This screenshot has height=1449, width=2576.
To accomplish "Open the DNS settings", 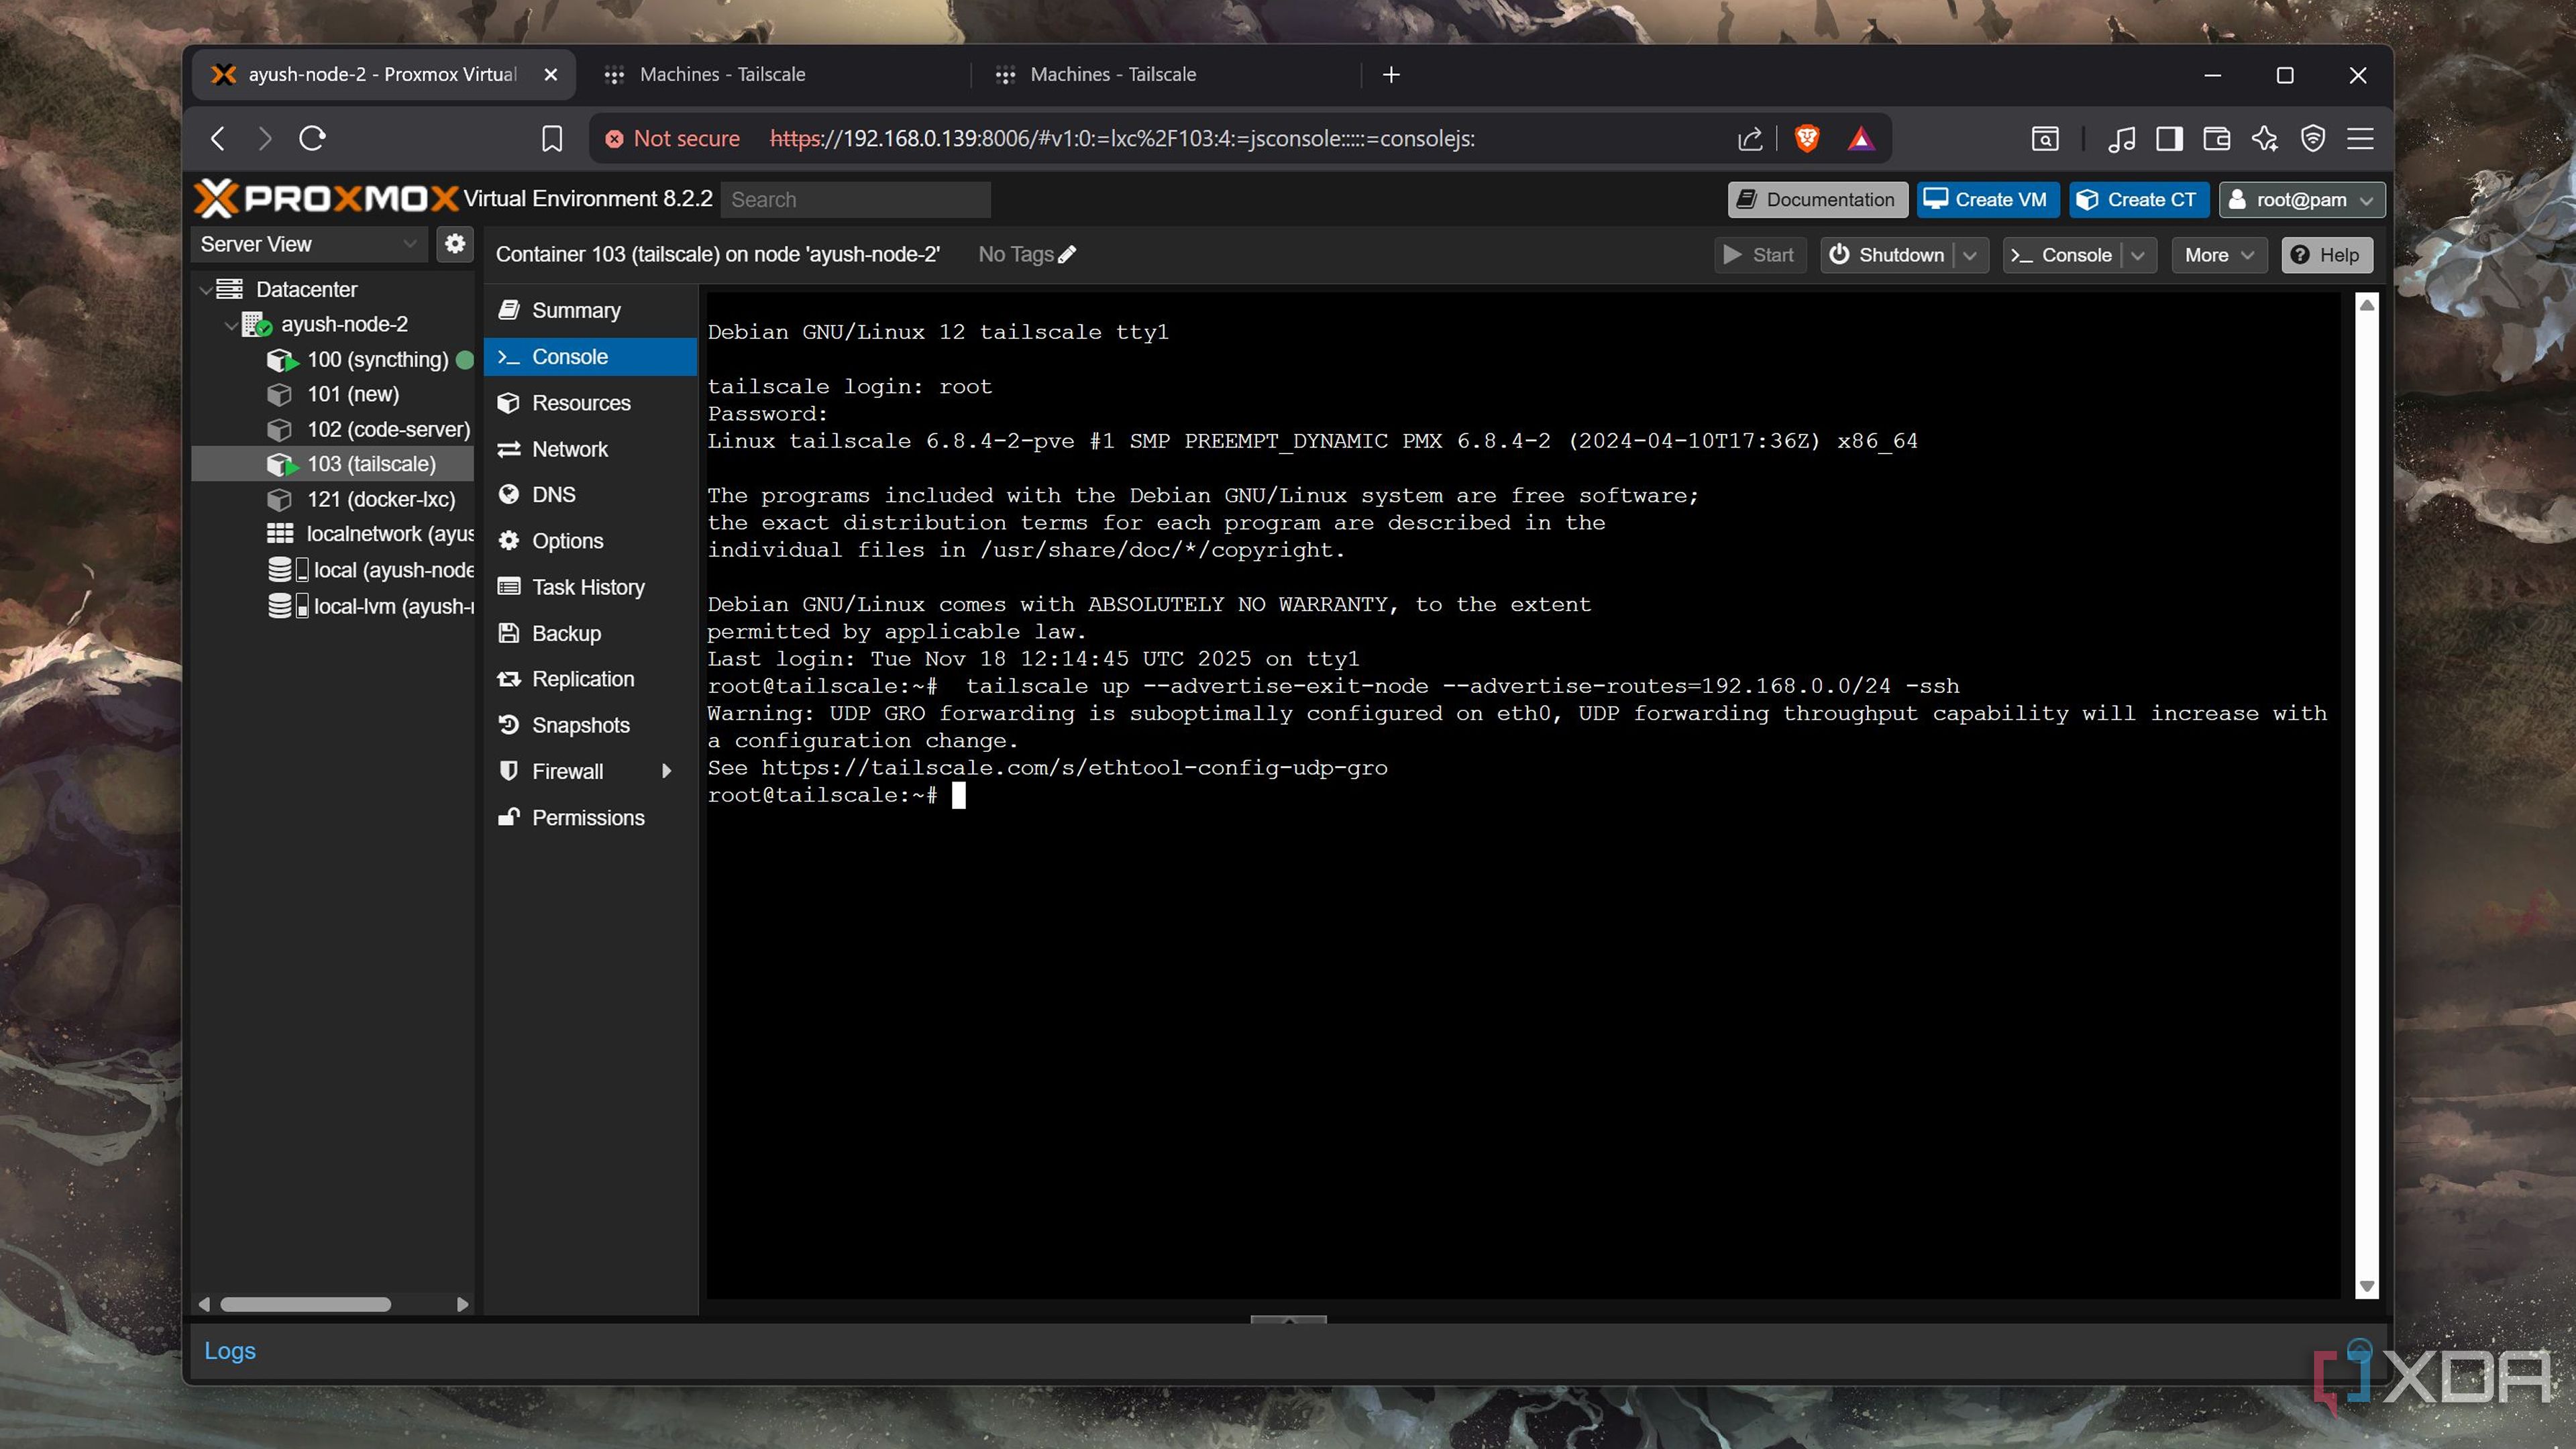I will tap(590, 495).
